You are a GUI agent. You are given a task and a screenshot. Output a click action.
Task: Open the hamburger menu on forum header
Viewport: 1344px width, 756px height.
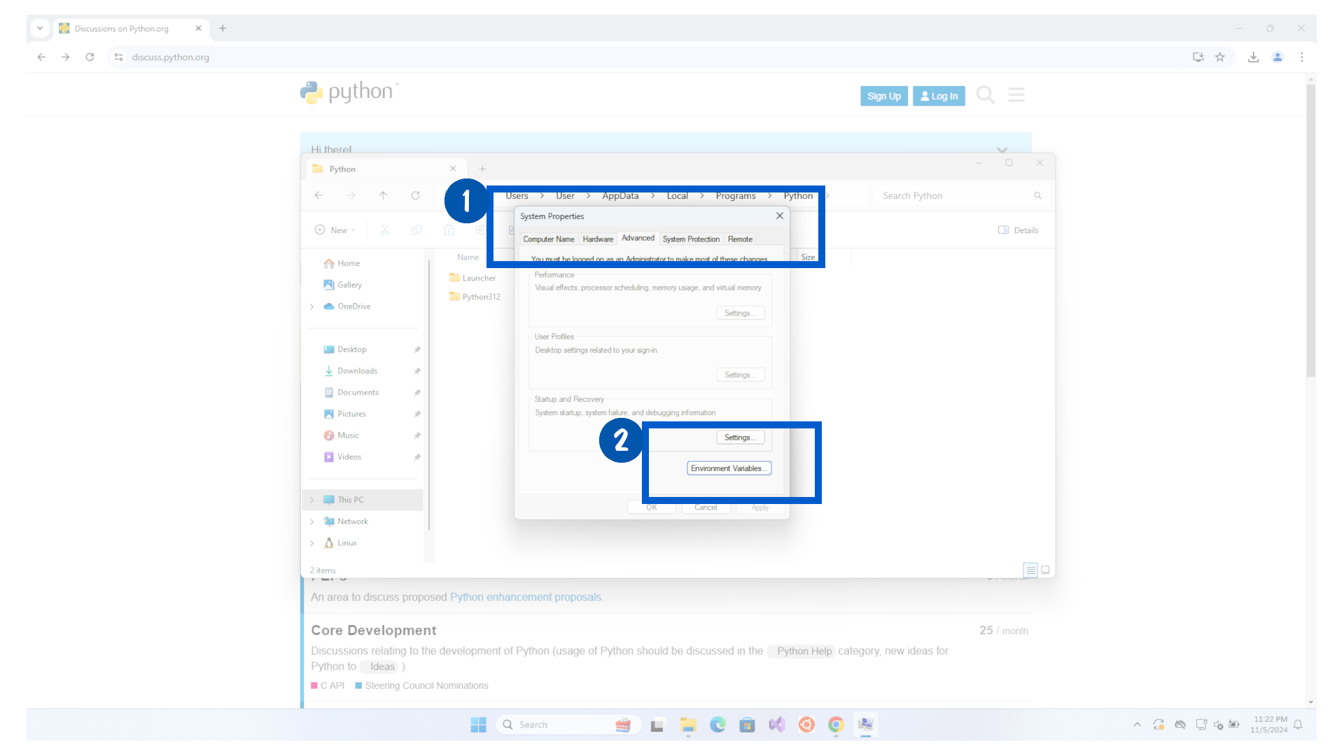tap(1016, 94)
